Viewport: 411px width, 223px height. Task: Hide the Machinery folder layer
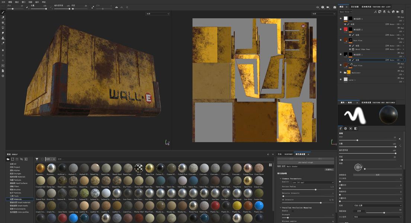(x=341, y=72)
